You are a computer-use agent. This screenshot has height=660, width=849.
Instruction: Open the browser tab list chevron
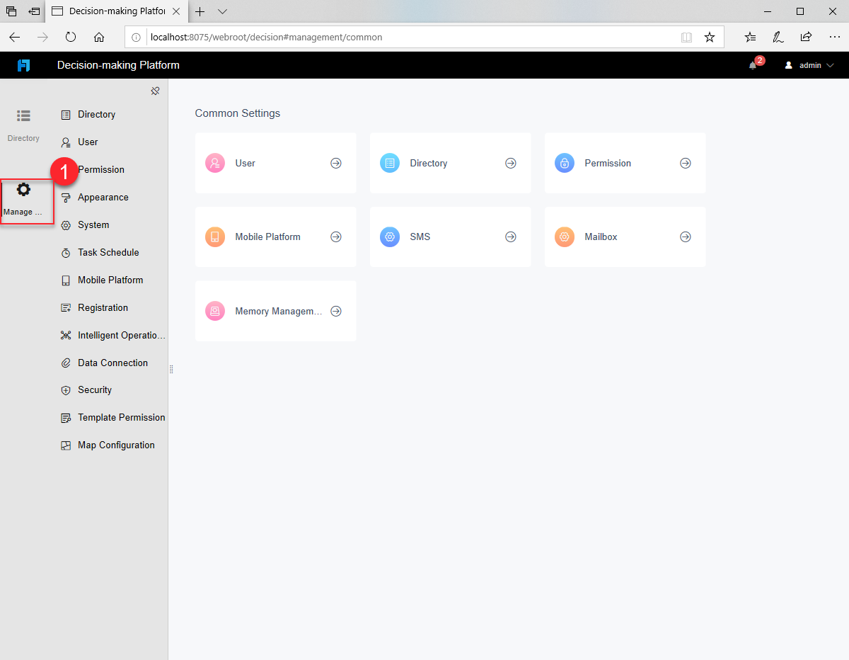222,12
